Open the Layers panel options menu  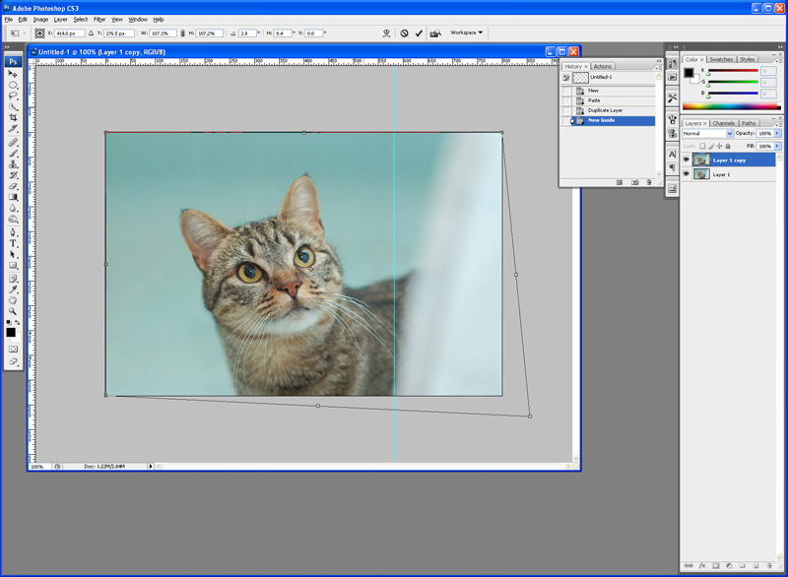[x=779, y=123]
